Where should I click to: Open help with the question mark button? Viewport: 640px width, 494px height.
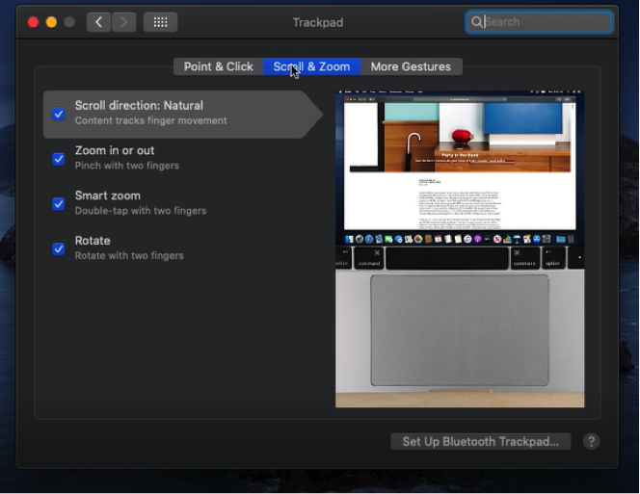[592, 441]
